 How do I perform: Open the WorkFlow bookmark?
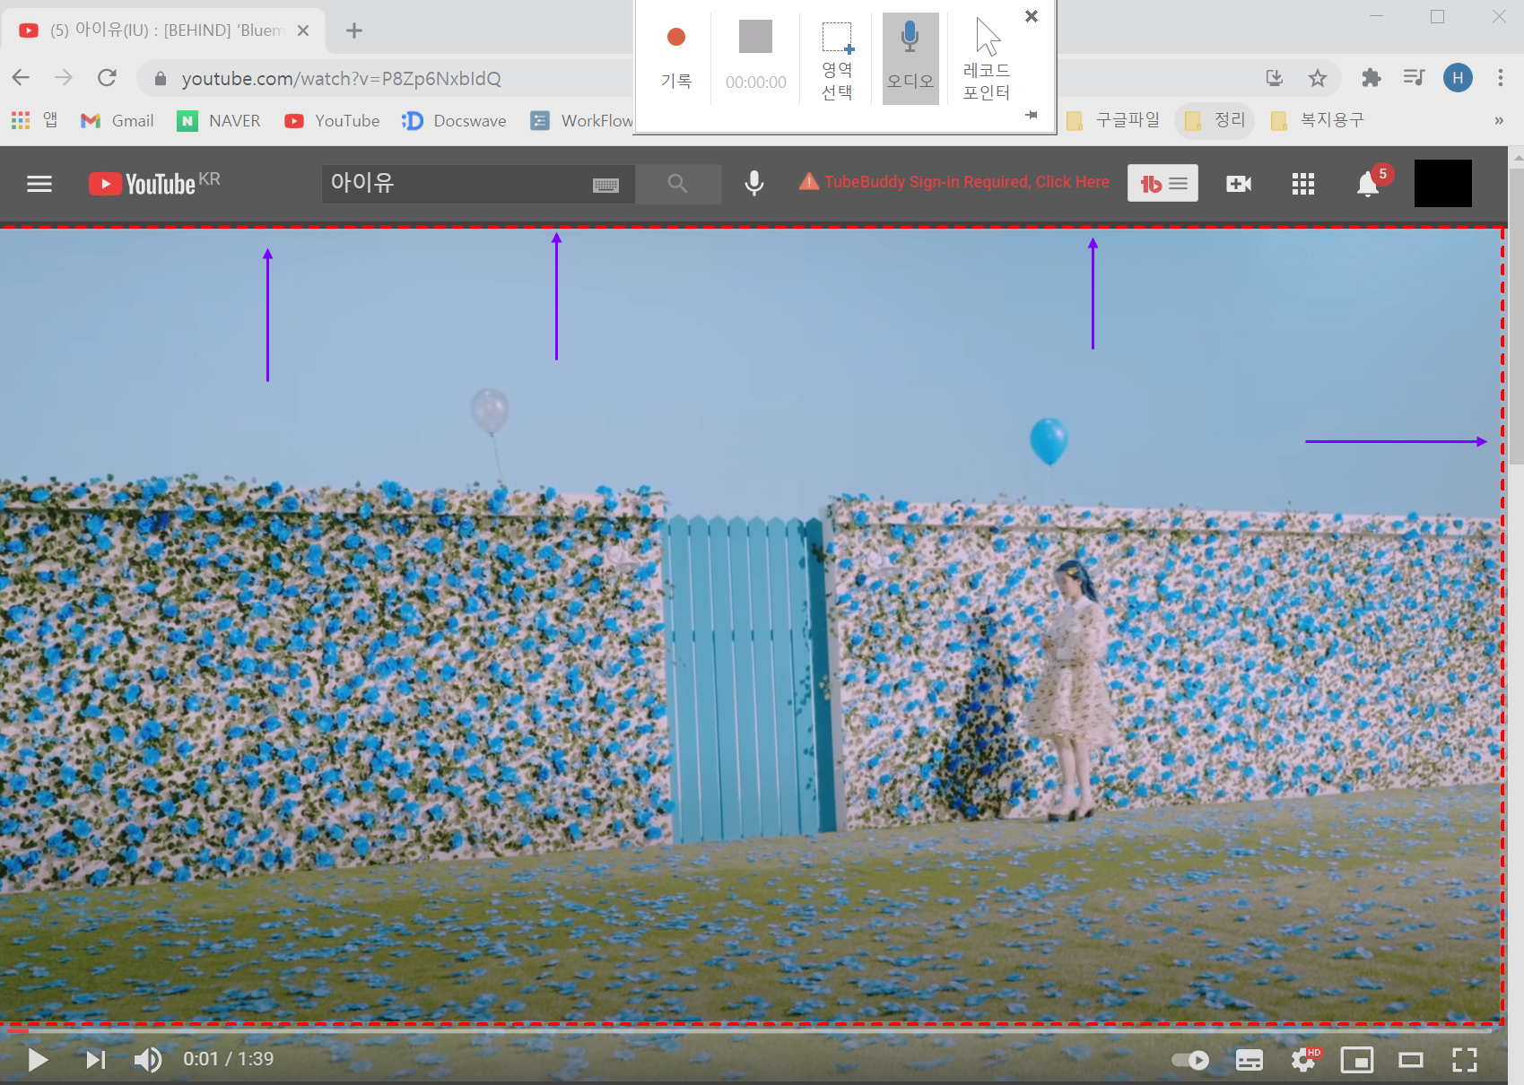tap(581, 120)
